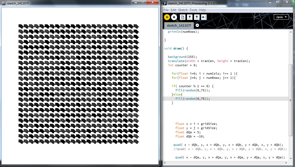
Task: Open the Tools menu
Action: 194,10
